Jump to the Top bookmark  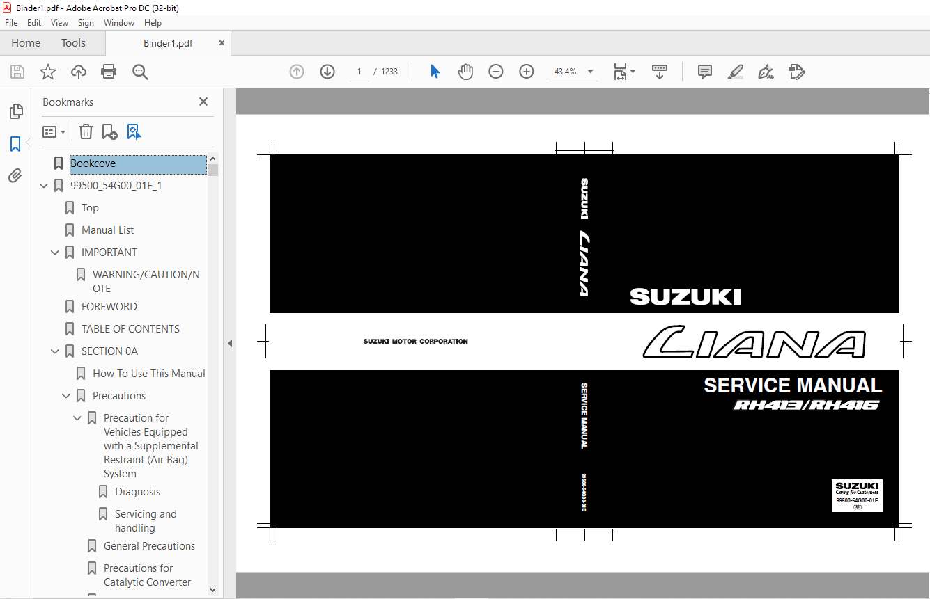pyautogui.click(x=90, y=208)
